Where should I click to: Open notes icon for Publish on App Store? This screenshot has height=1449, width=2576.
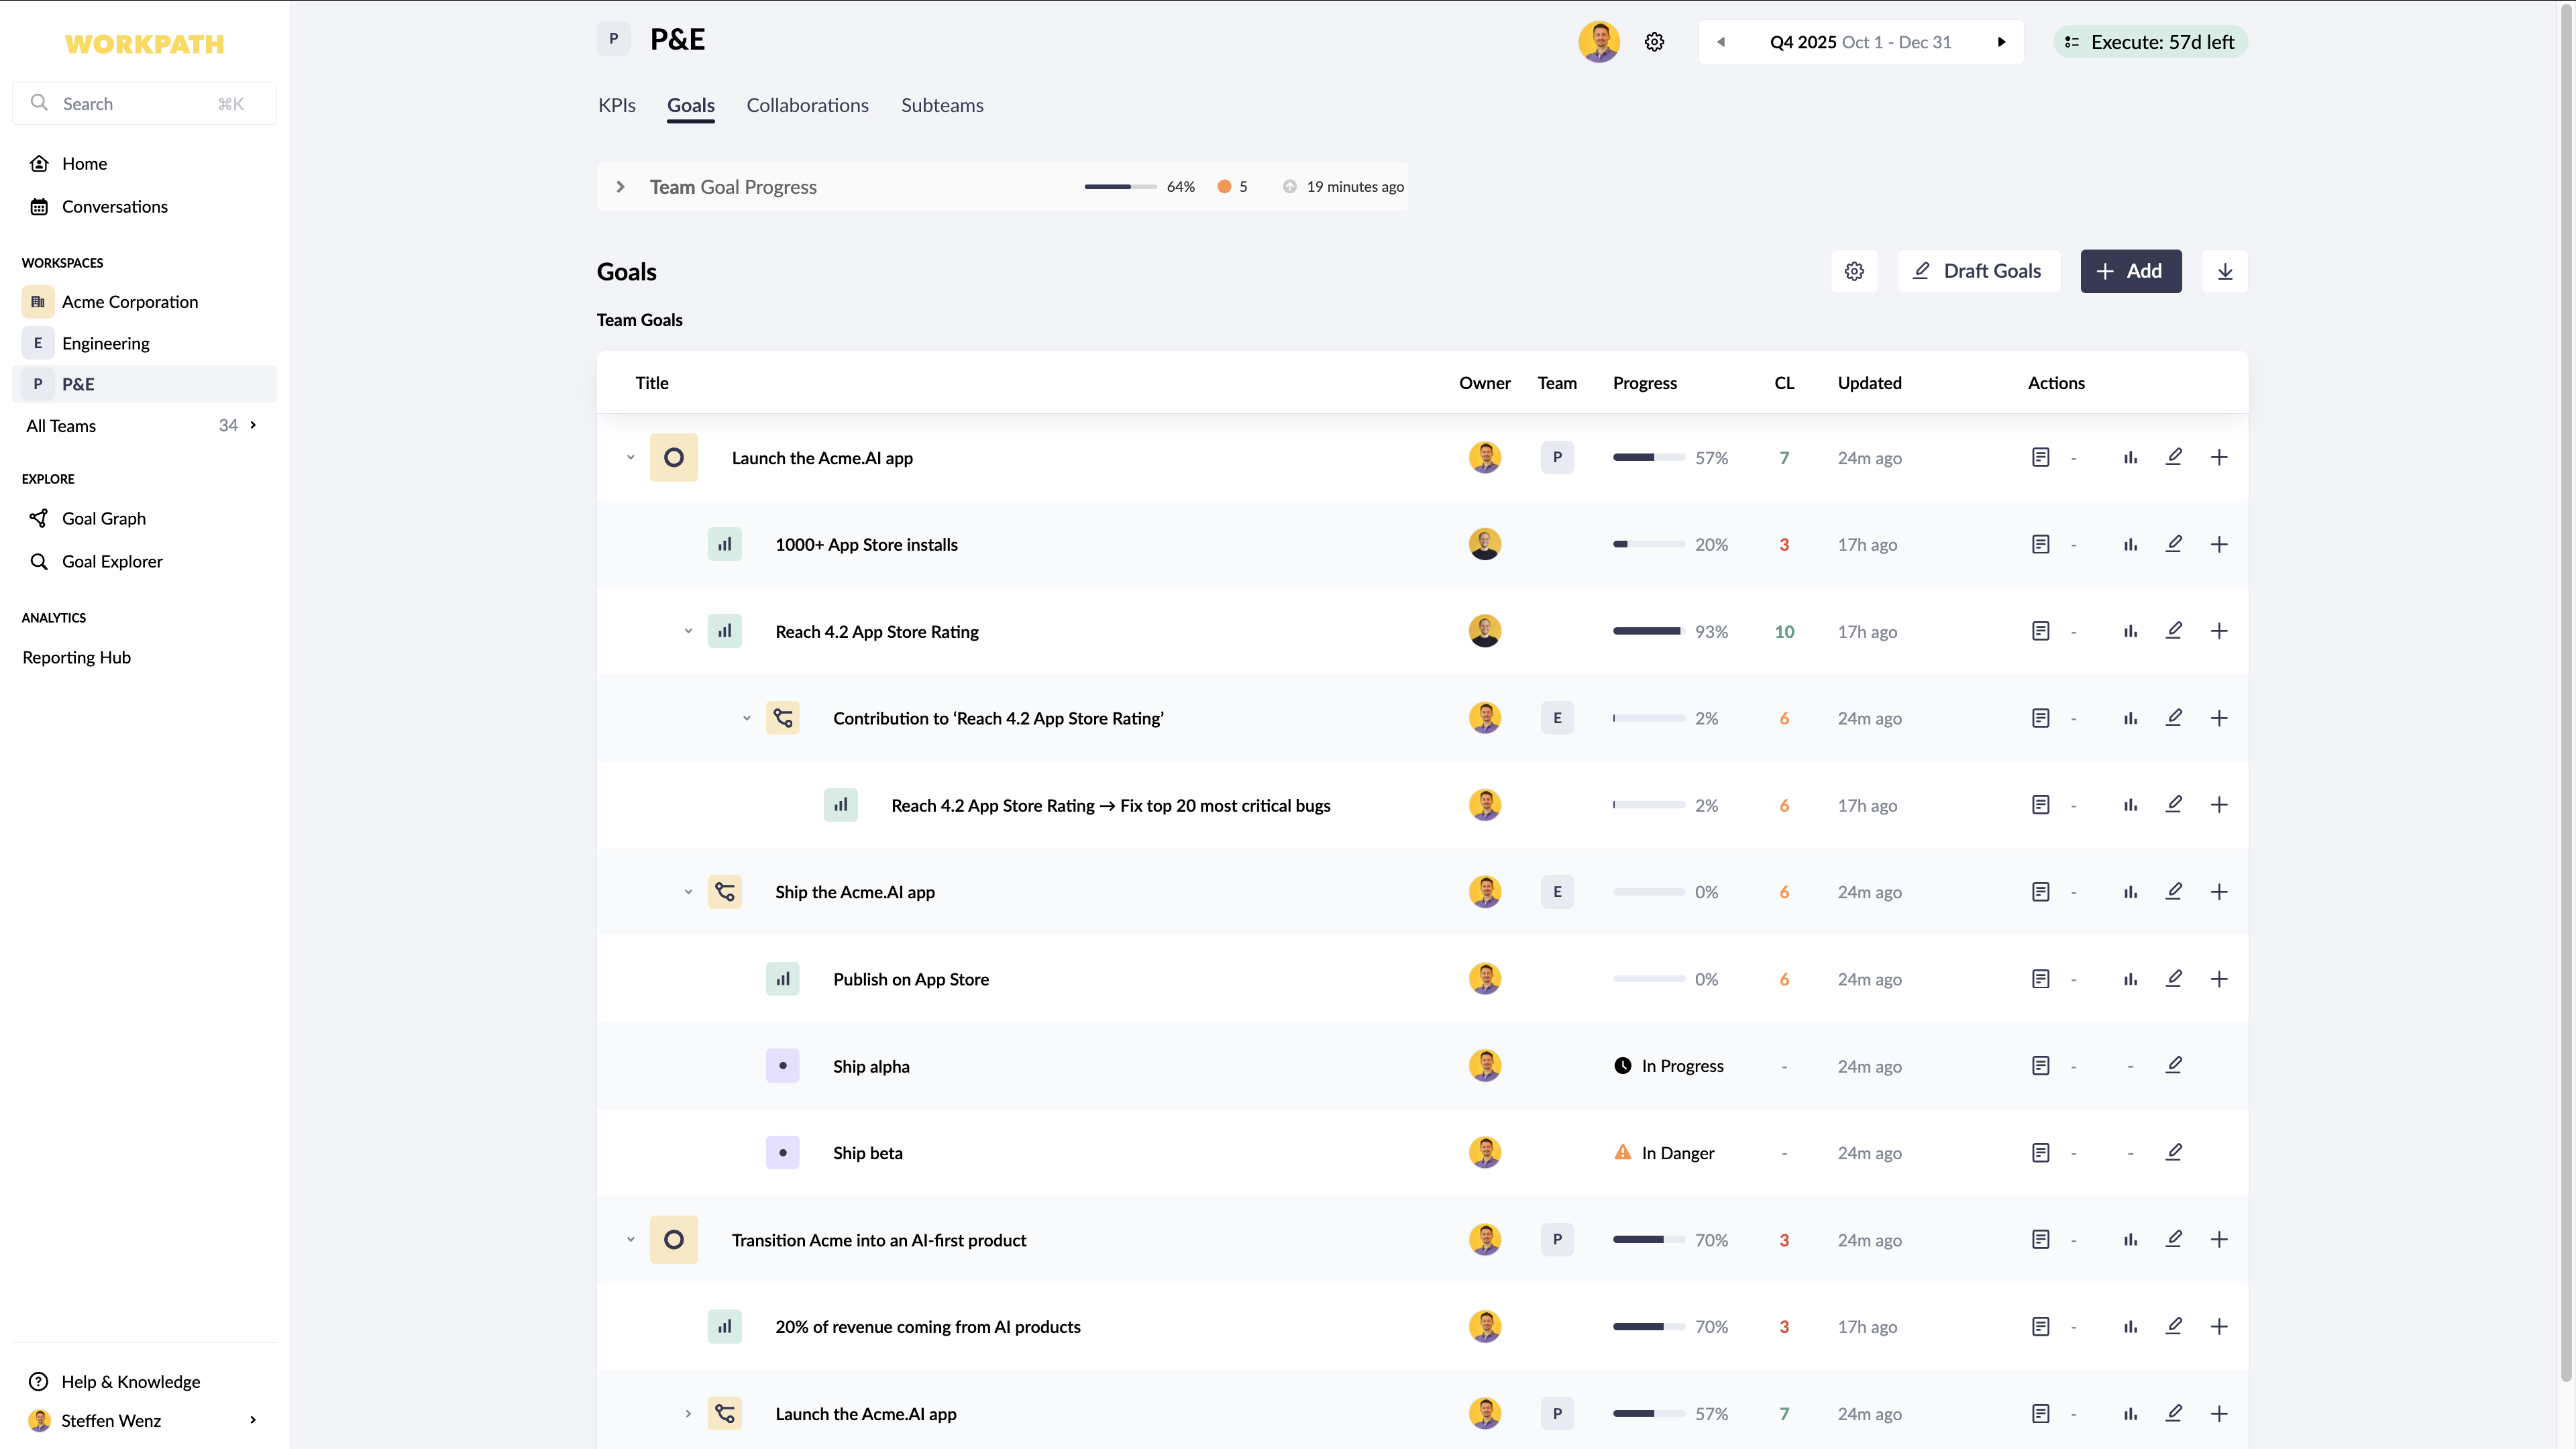coord(2041,979)
